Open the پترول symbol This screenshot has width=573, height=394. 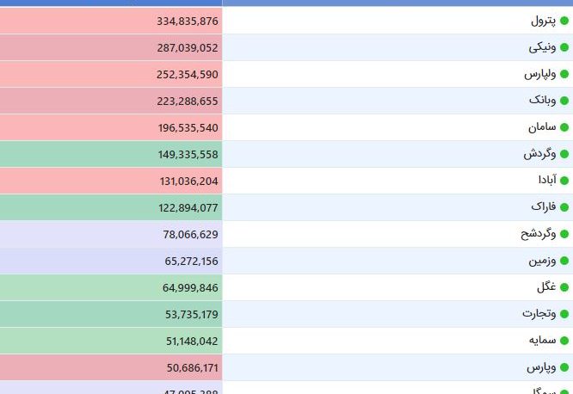[x=544, y=21]
